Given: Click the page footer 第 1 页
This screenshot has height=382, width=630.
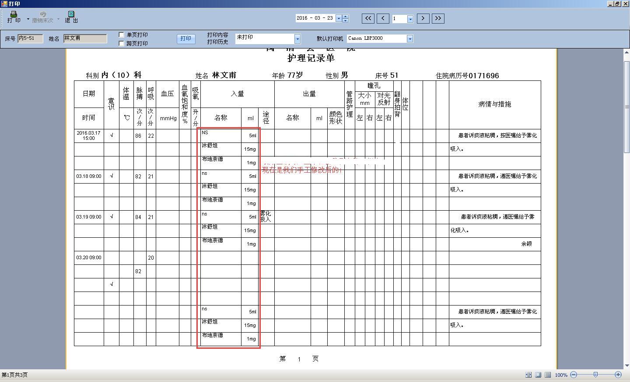Looking at the screenshot, I should 299,359.
